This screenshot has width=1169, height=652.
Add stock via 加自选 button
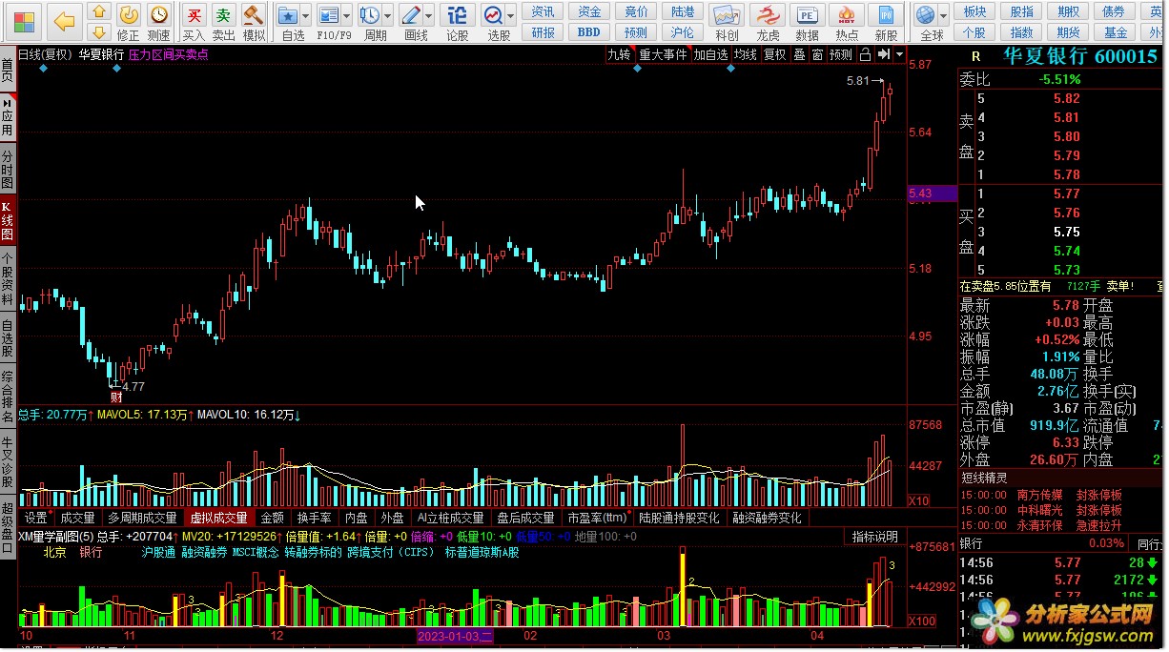710,54
